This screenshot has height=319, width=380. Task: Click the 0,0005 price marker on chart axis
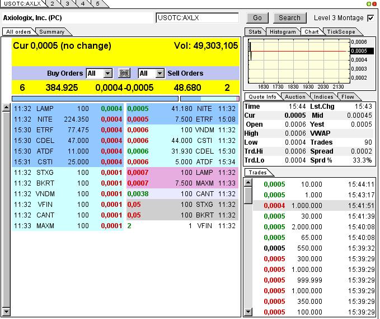pos(362,51)
